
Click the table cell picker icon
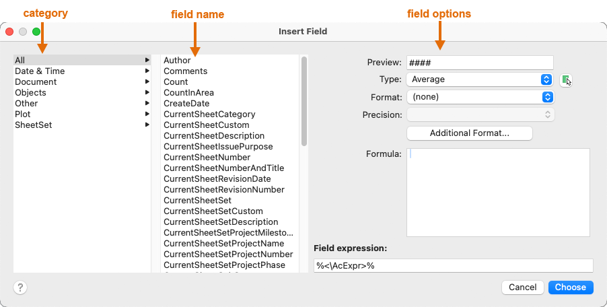(x=567, y=80)
